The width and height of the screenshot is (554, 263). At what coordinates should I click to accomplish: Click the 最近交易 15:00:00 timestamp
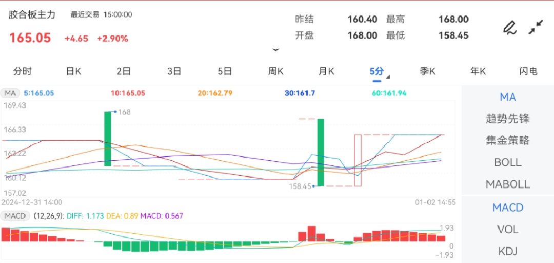101,15
